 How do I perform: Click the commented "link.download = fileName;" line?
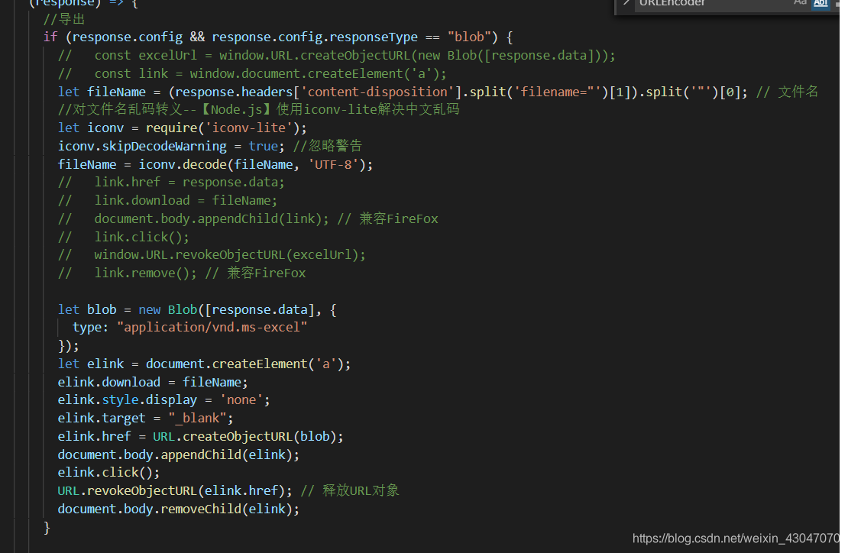167,201
